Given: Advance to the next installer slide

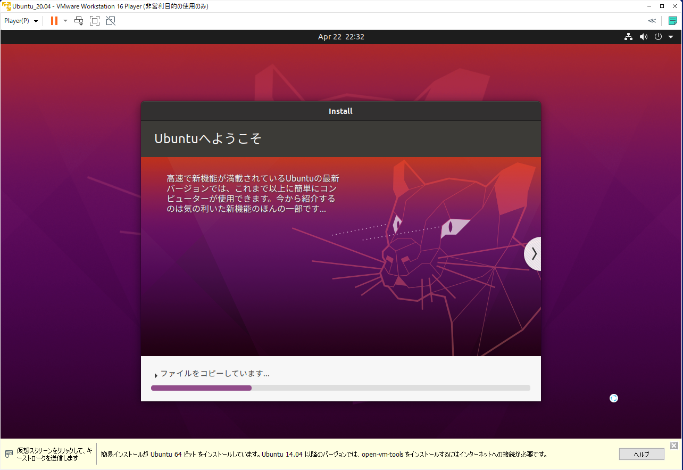Looking at the screenshot, I should 533,254.
